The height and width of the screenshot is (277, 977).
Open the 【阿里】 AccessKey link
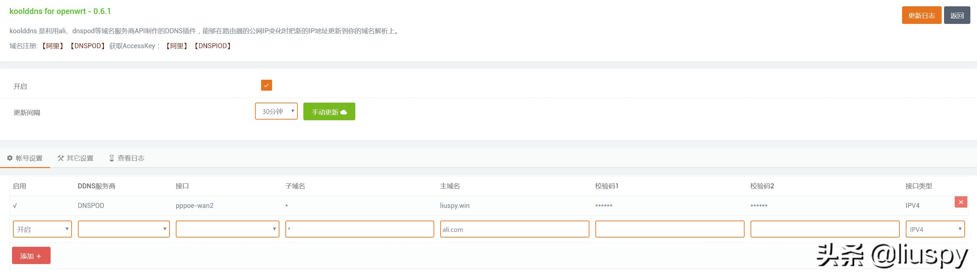point(176,46)
